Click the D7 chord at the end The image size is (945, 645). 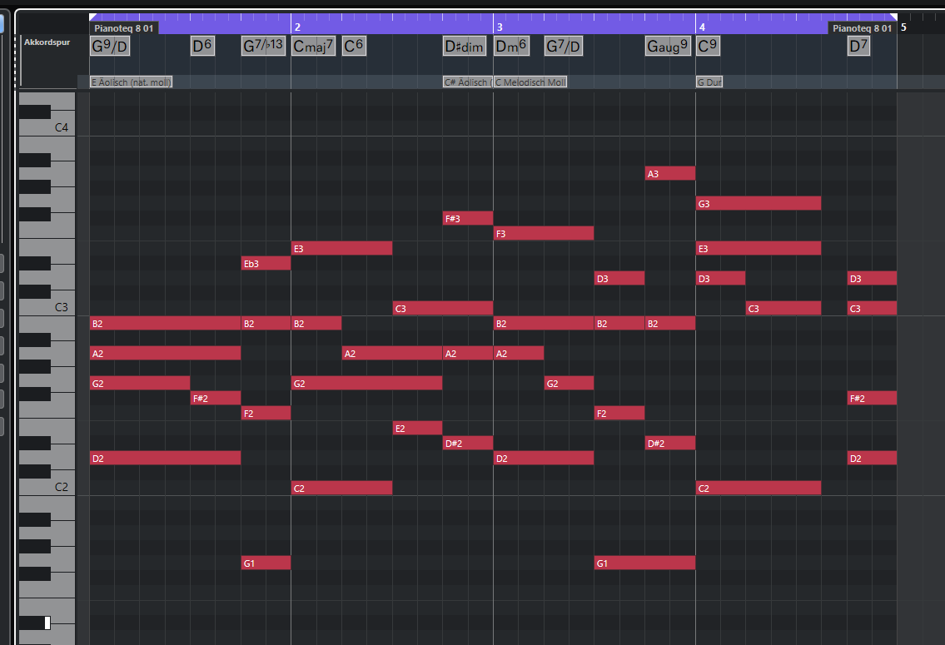858,47
